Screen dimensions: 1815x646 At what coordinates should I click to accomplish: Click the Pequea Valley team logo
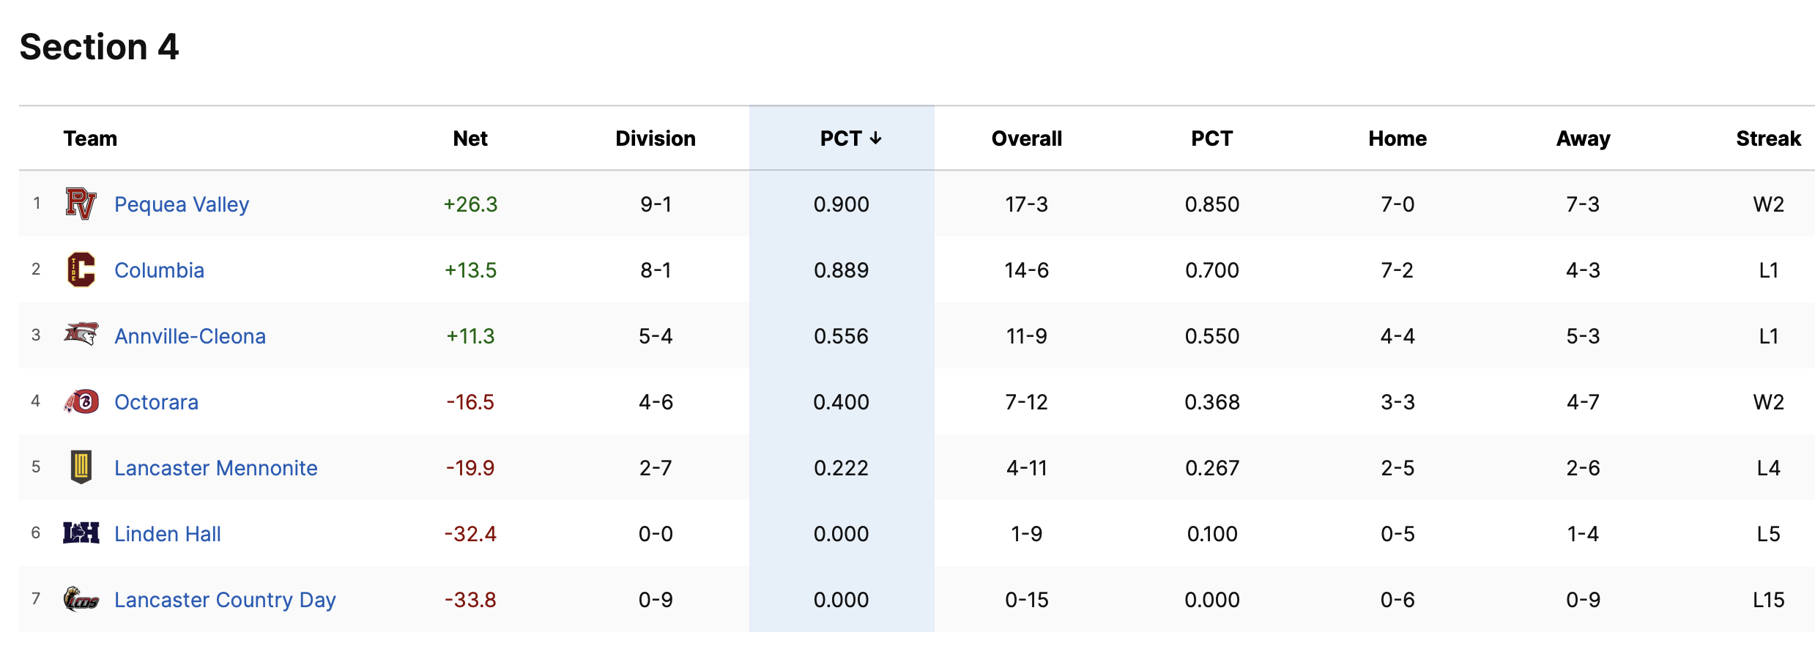pyautogui.click(x=81, y=204)
